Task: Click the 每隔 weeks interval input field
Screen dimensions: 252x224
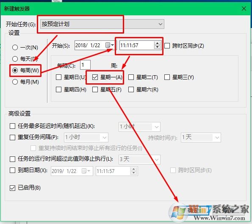Action: 85,65
